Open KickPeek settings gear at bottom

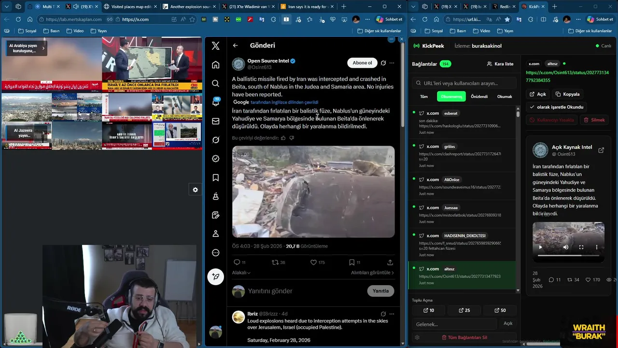[417, 337]
